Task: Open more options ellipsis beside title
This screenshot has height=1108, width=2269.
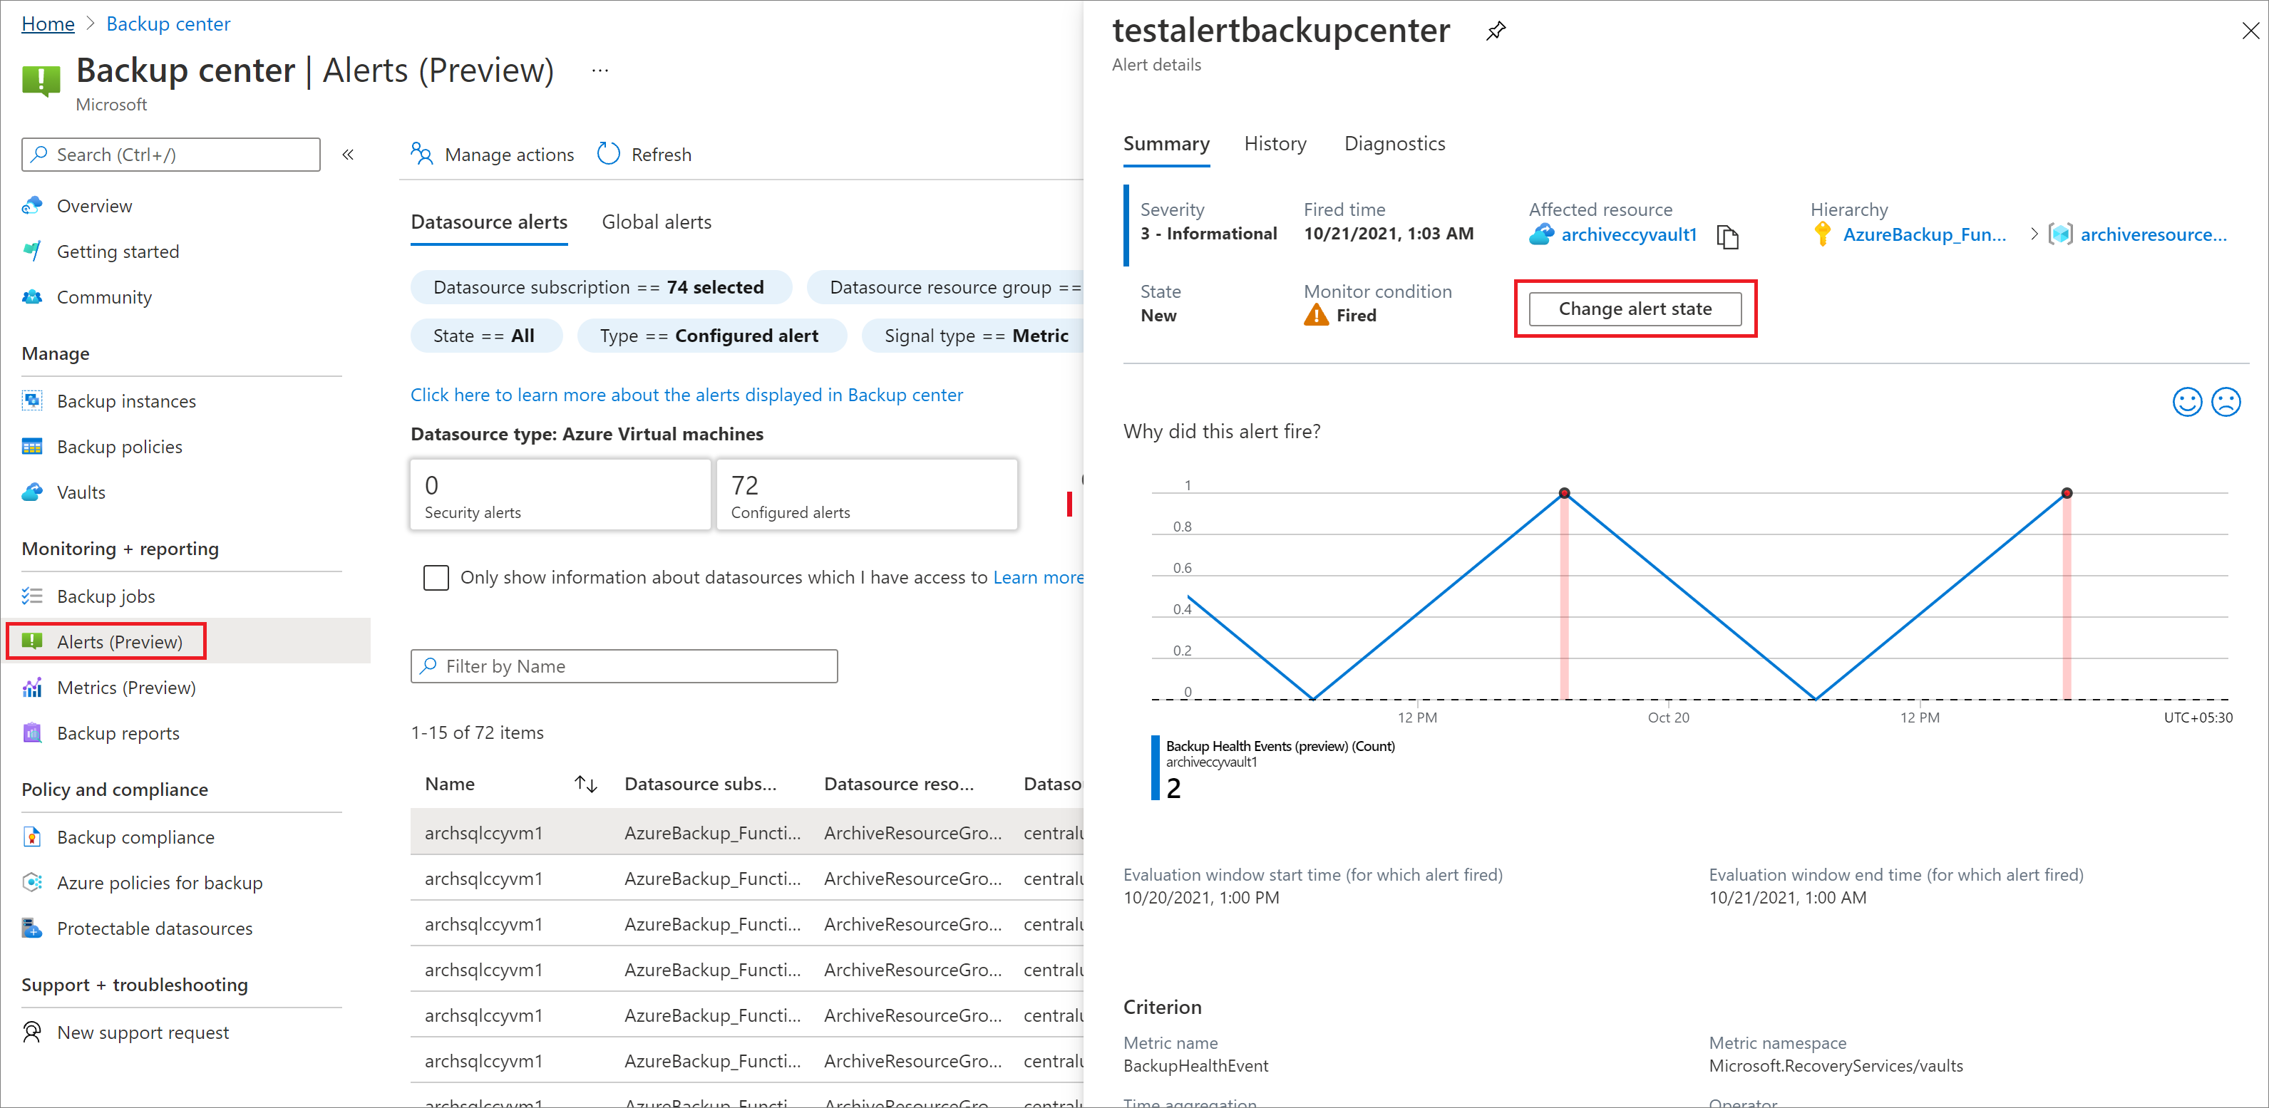Action: 600,71
